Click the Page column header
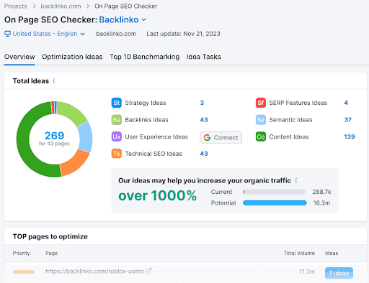369x283 pixels. (x=52, y=254)
